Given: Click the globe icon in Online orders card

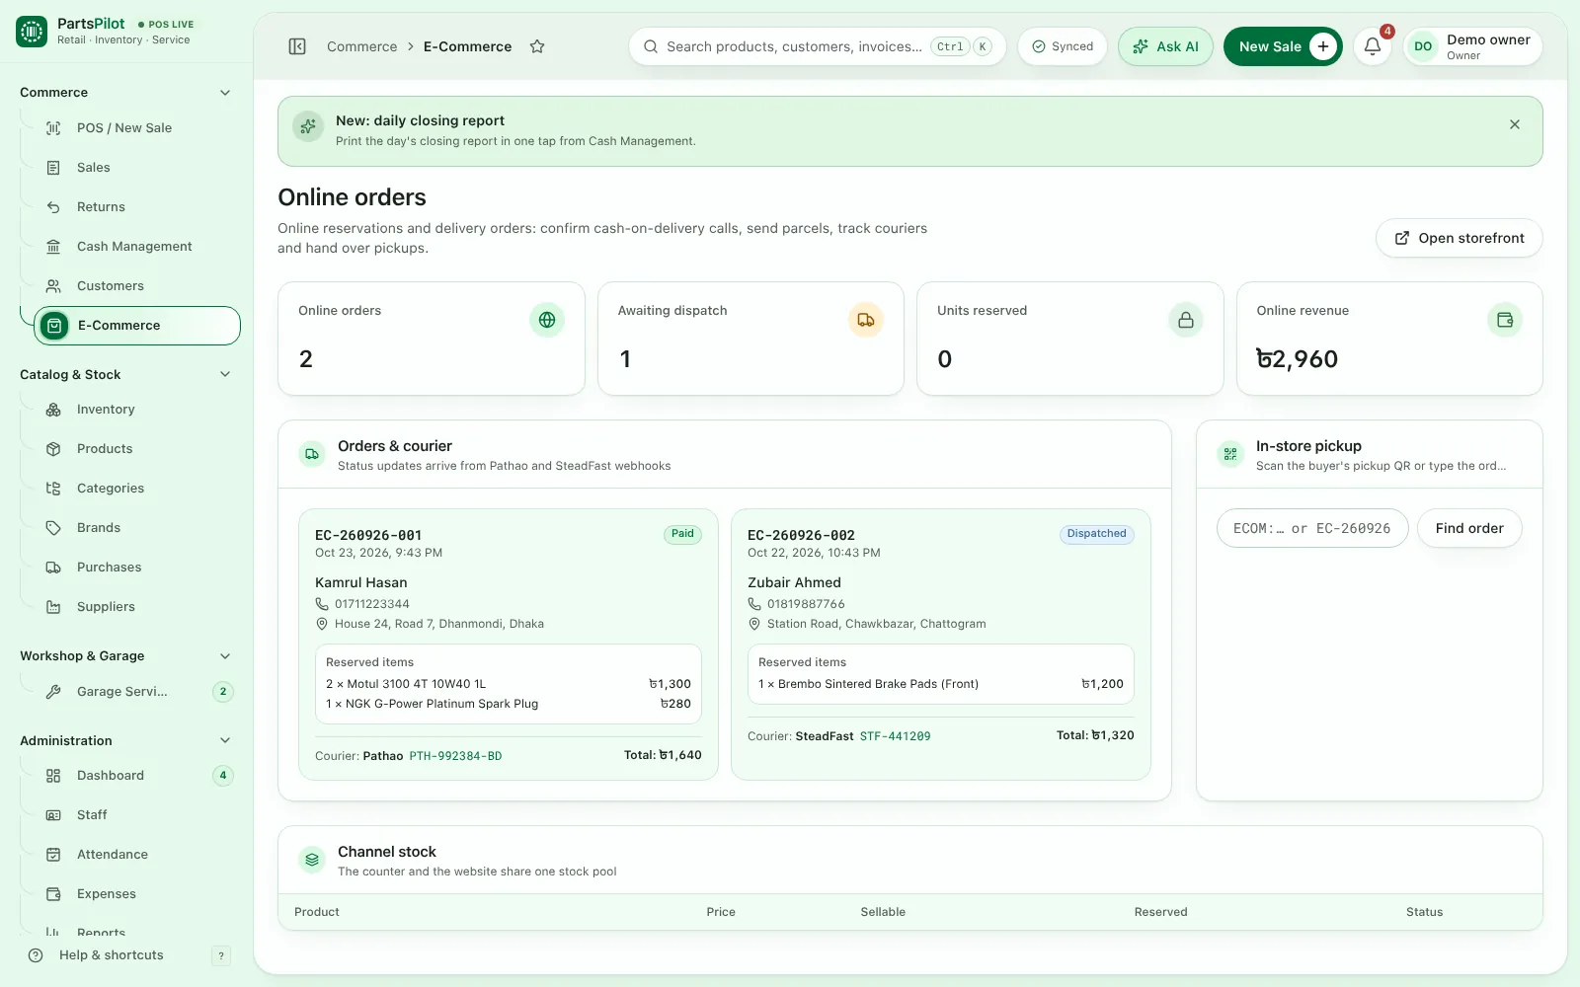Looking at the screenshot, I should [x=547, y=320].
